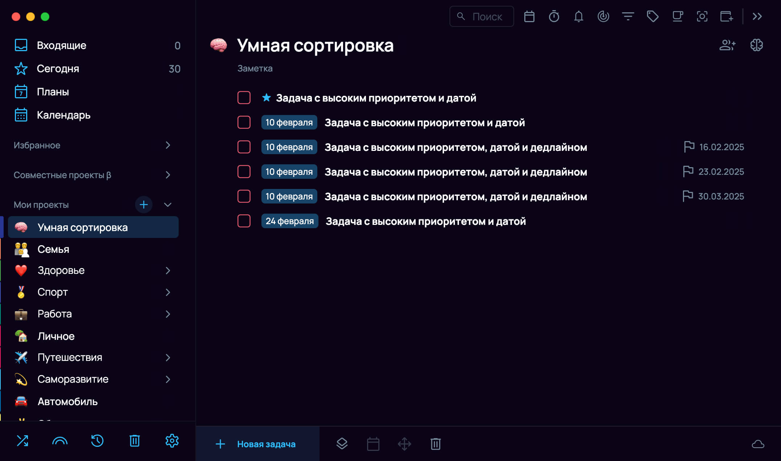
Task: Expand the Саморазвитие project chevron
Action: point(168,379)
